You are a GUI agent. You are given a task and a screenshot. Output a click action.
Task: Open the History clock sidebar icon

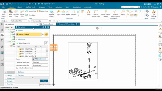[2, 59]
